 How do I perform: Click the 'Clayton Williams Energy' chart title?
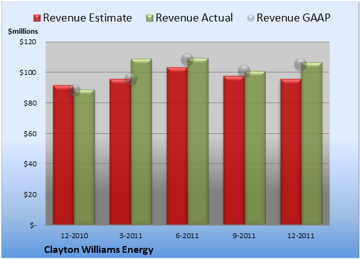(99, 250)
